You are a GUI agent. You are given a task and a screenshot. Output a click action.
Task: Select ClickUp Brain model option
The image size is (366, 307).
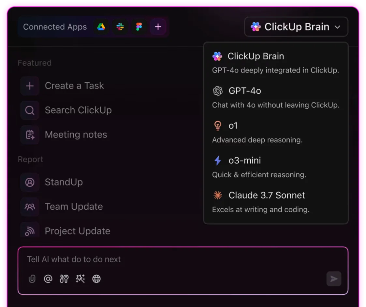[276, 63]
